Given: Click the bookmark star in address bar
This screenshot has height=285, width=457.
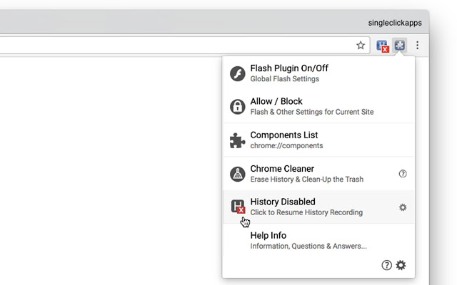Looking at the screenshot, I should click(361, 45).
